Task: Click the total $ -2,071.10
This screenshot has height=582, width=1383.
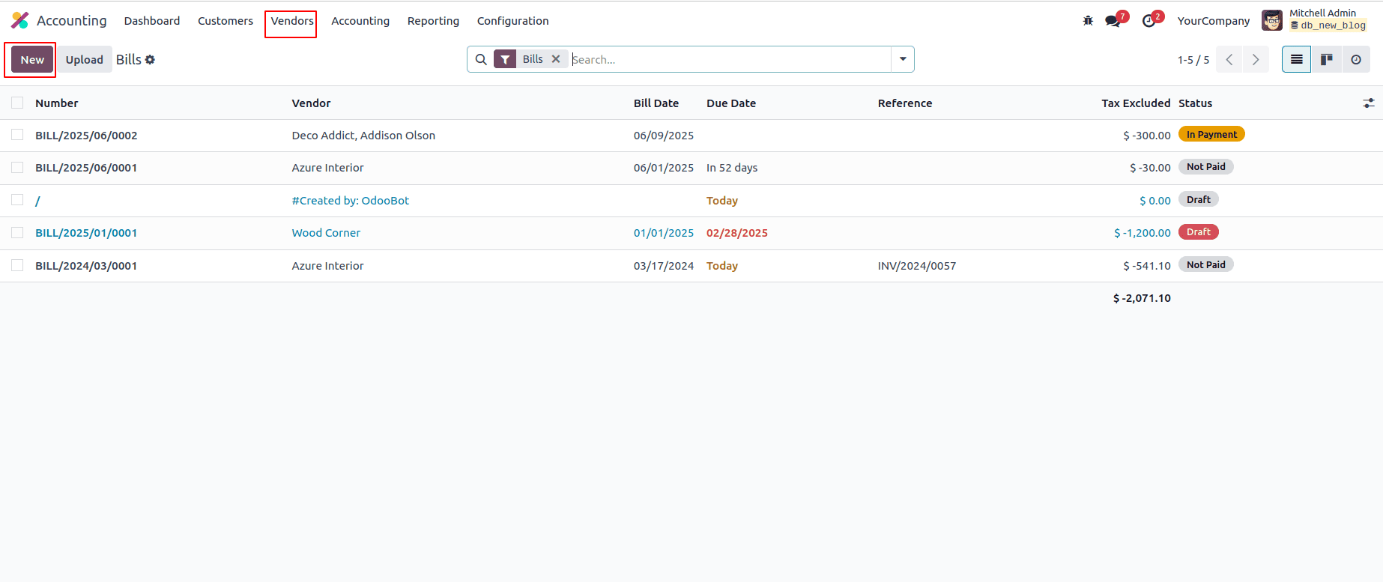Action: pos(1142,298)
